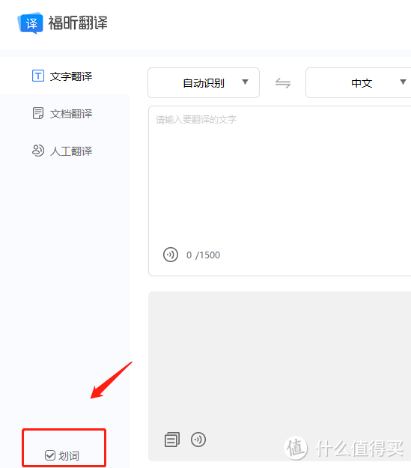
Task: Click the 福昕翻译 blue logo icon
Action: pyautogui.click(x=30, y=23)
